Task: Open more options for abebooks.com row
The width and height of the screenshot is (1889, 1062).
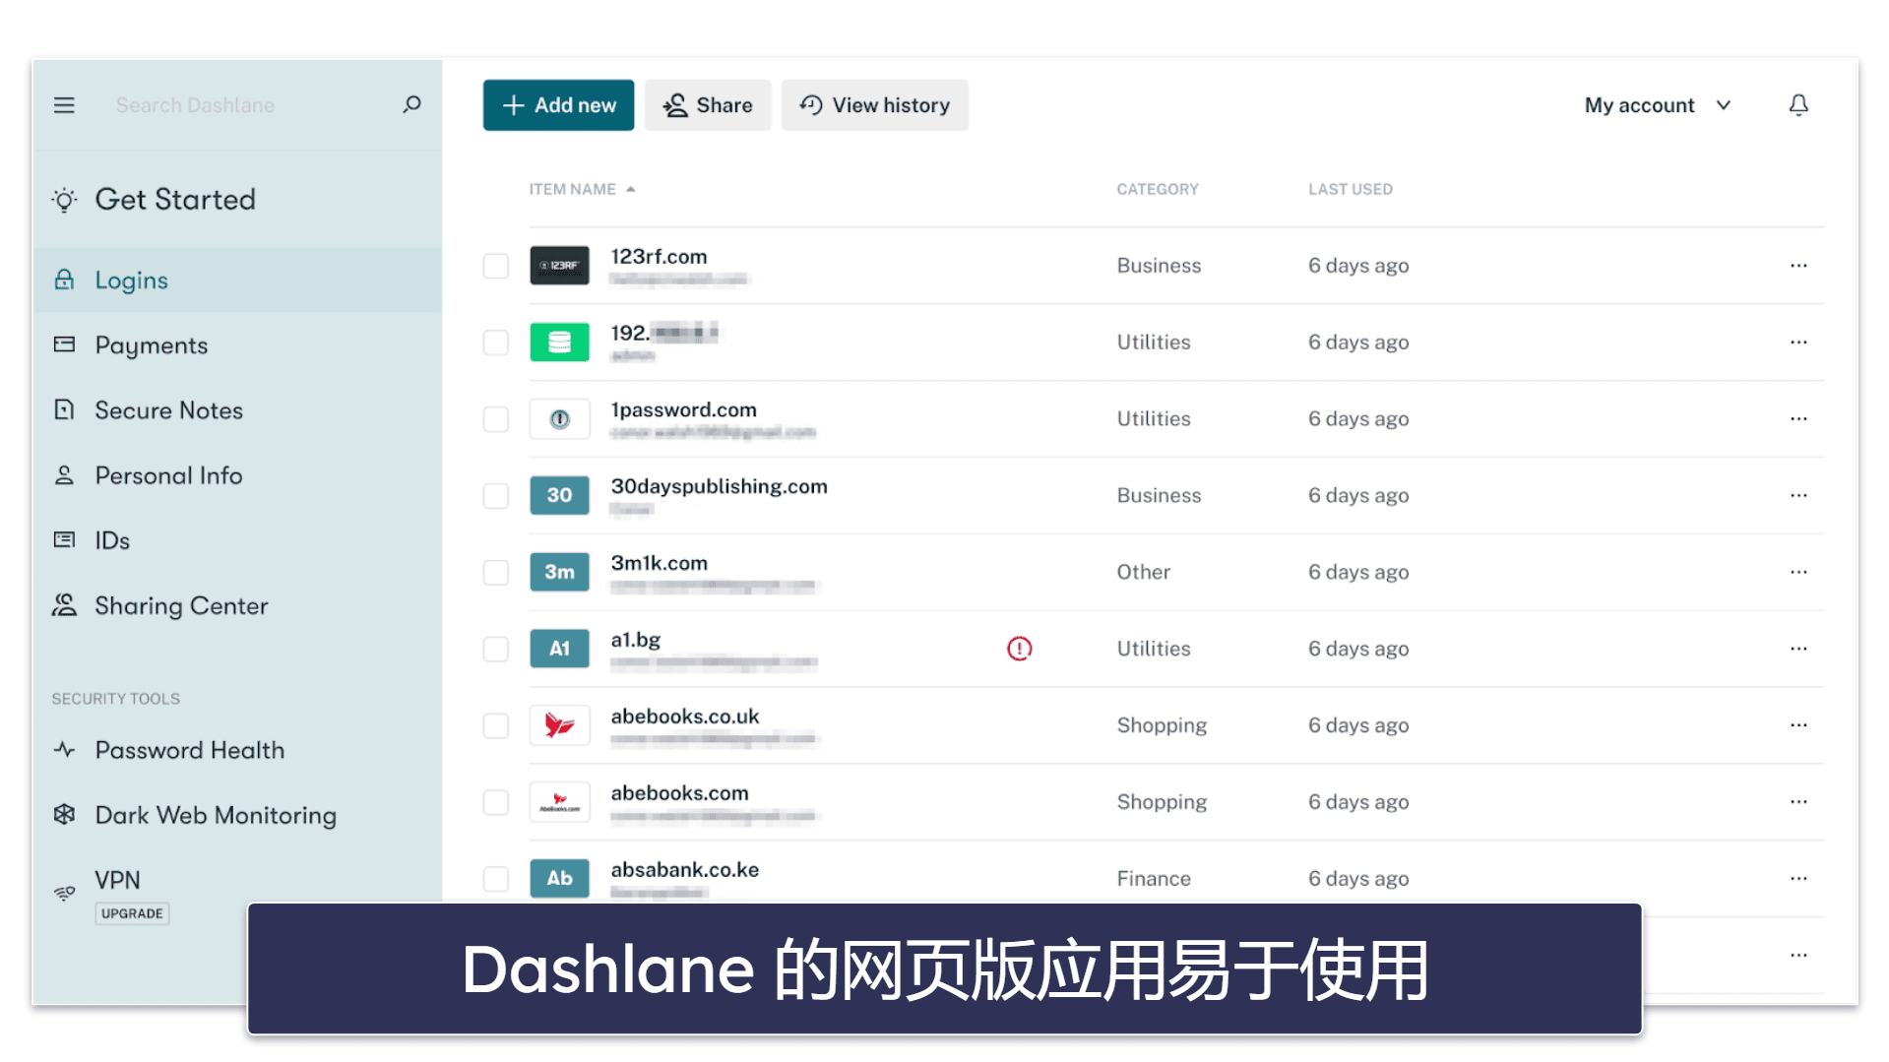Action: tap(1798, 802)
